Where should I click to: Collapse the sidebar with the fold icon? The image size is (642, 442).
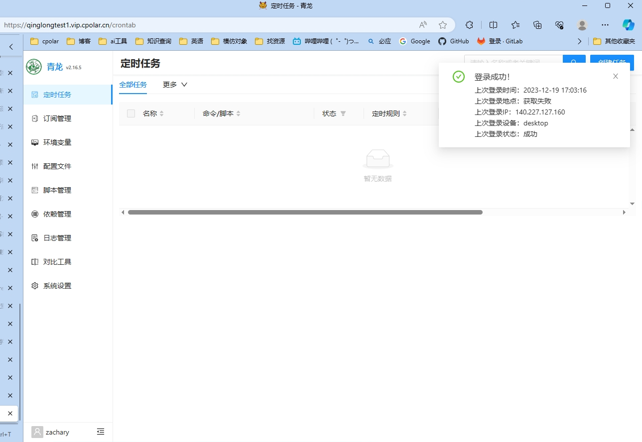(x=101, y=432)
